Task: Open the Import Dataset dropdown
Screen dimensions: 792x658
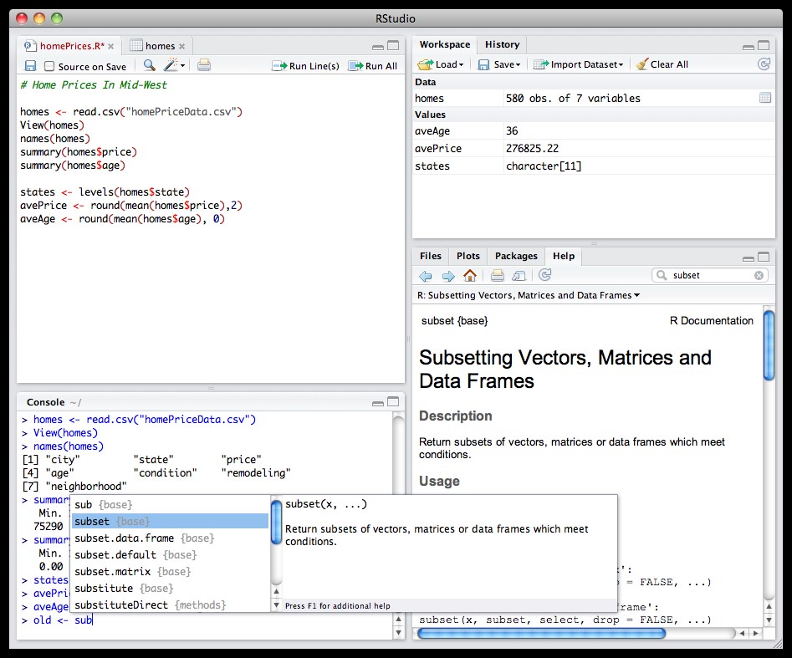Action: [579, 64]
